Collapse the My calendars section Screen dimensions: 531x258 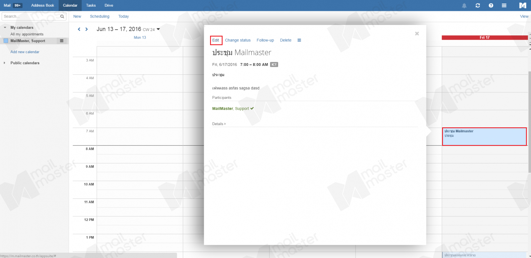[x=5, y=27]
